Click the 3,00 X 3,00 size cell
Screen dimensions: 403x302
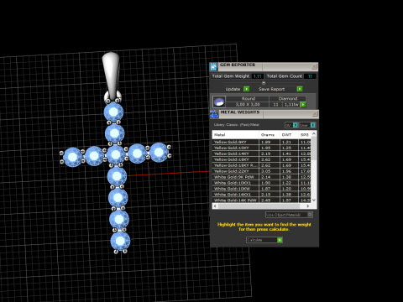point(248,105)
